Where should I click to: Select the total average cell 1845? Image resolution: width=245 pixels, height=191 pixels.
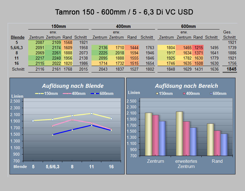coord(231,69)
